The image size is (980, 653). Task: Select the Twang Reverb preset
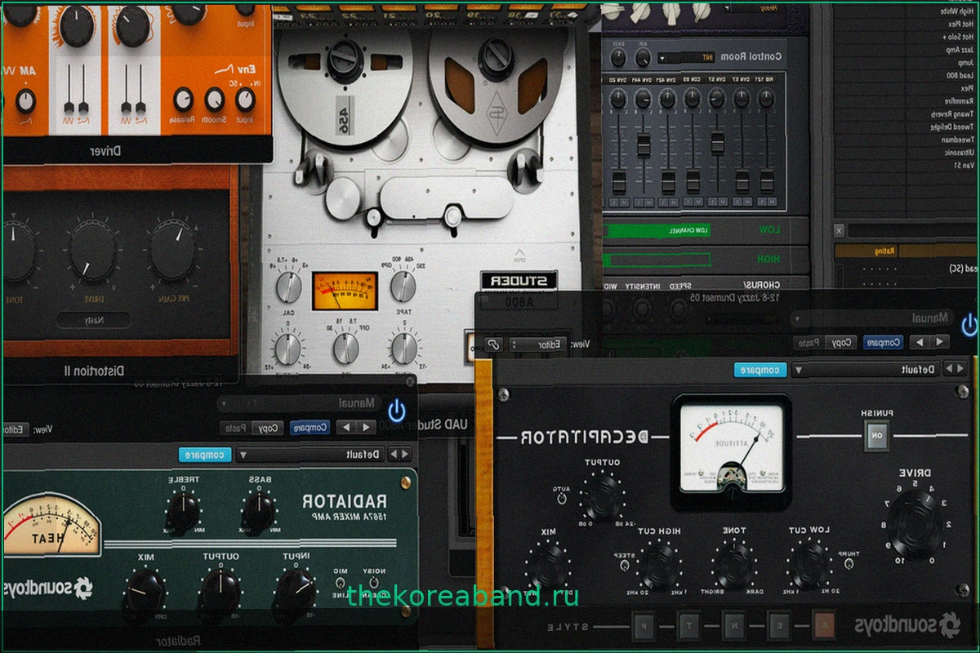tap(952, 114)
